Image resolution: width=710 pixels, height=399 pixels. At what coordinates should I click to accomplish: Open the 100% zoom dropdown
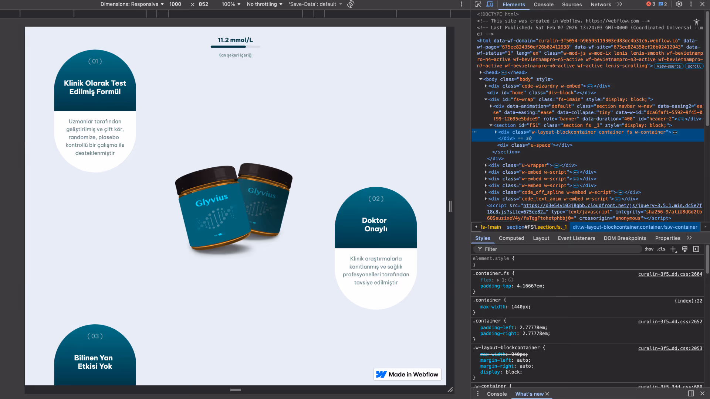(231, 4)
